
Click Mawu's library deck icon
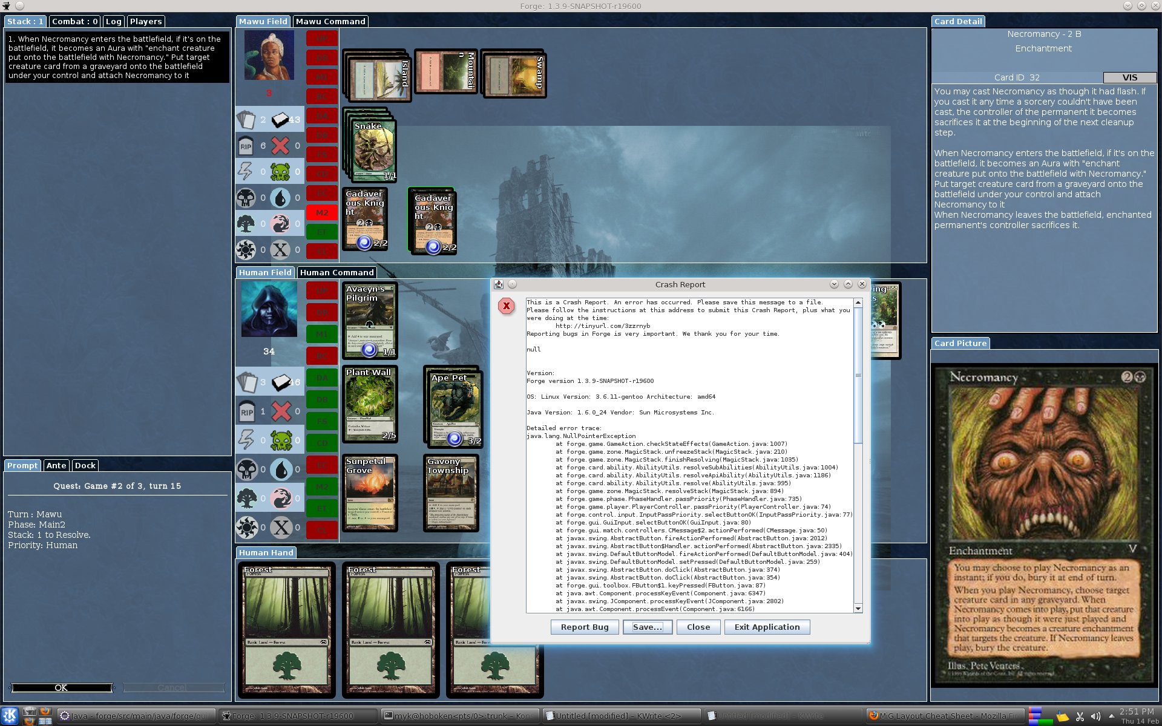click(280, 119)
